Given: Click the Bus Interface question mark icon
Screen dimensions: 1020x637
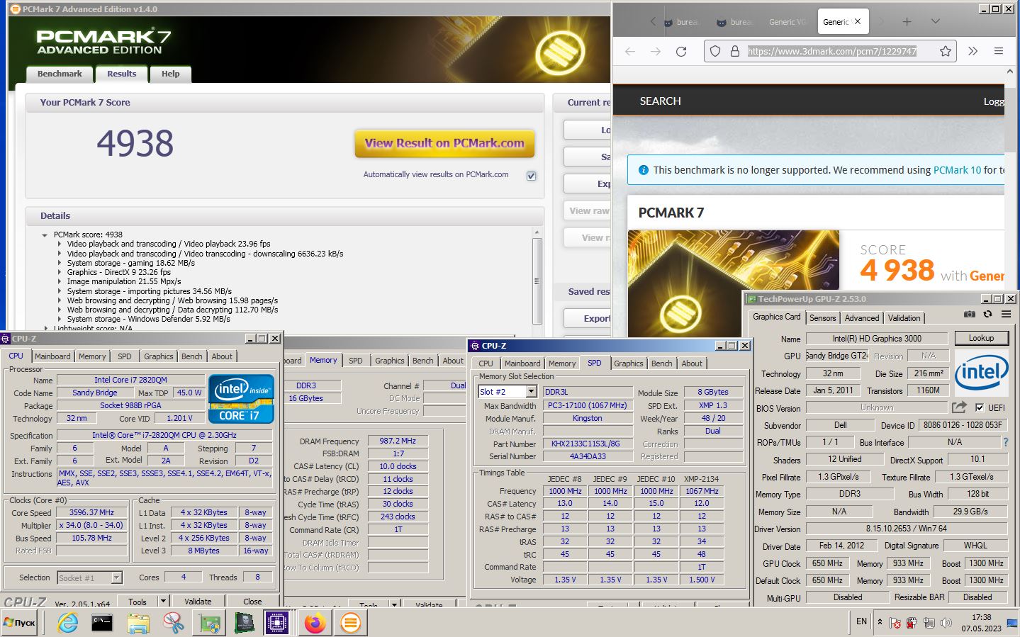Looking at the screenshot, I should 1005,442.
